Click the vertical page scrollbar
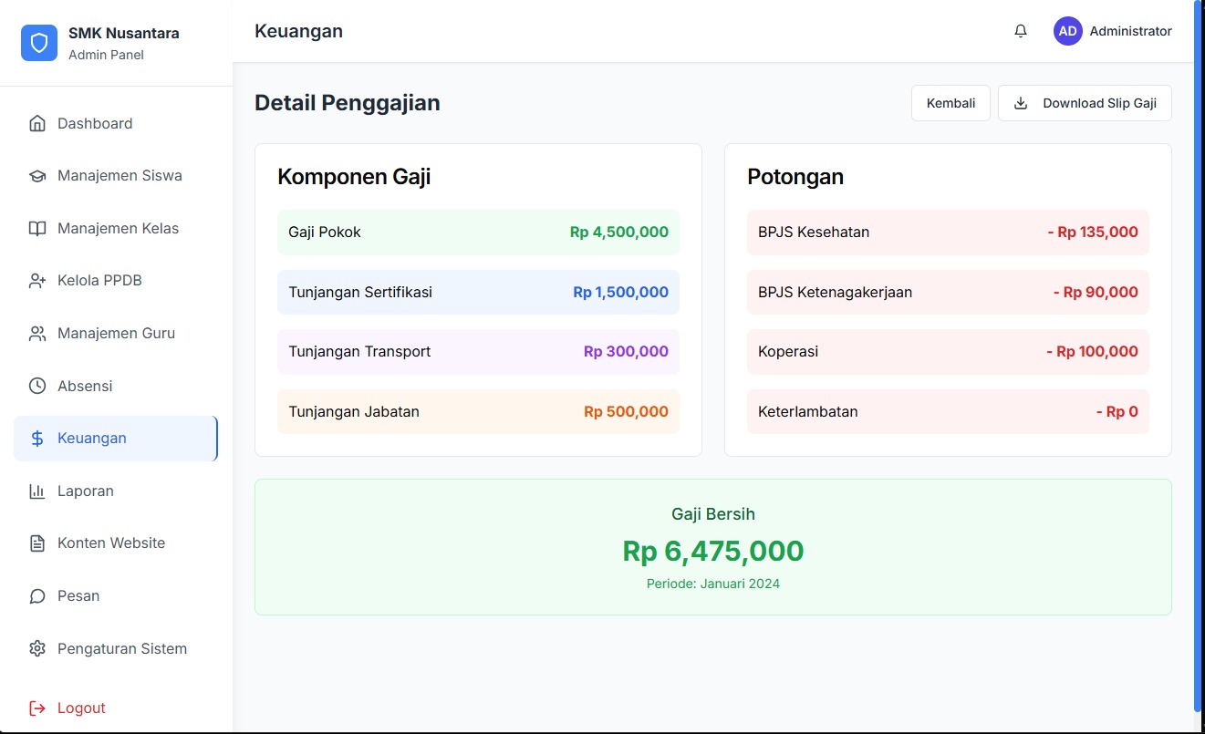 1199,356
